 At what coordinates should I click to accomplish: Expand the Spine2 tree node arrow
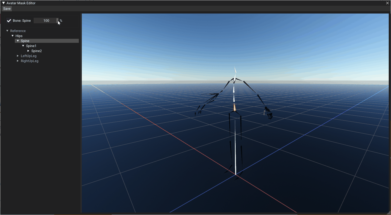pyautogui.click(x=28, y=51)
